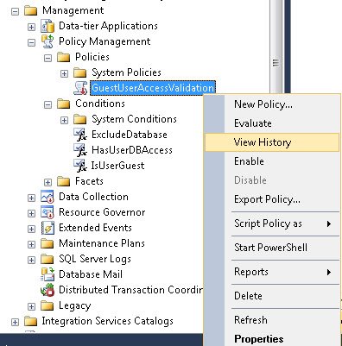Click the System Policies folder icon

pos(80,72)
